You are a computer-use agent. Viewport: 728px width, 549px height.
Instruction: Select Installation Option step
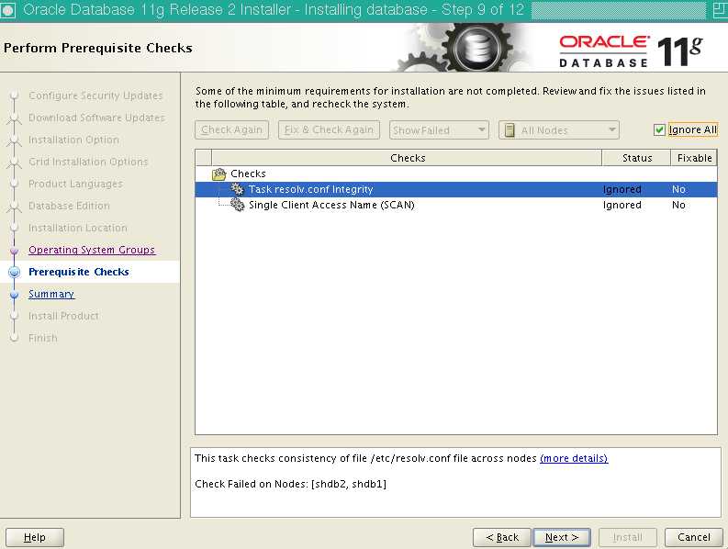73,140
